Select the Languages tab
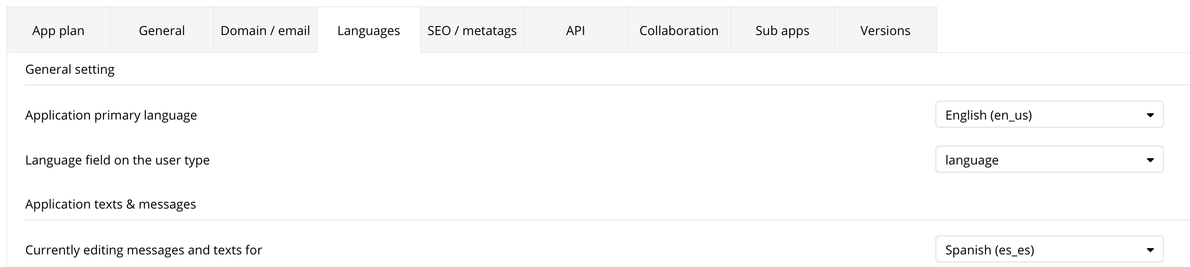This screenshot has width=1190, height=267. pyautogui.click(x=369, y=31)
